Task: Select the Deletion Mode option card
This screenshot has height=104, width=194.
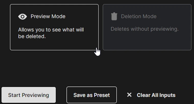Action: [147, 27]
